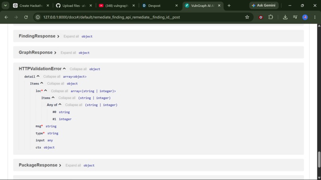The width and height of the screenshot is (321, 180).
Task: Open the media control icon in toolbar
Action: (295, 17)
